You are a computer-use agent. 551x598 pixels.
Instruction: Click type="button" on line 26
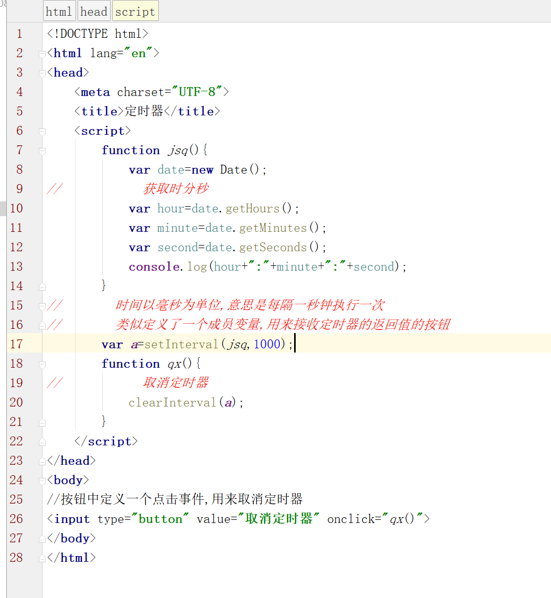(x=143, y=519)
